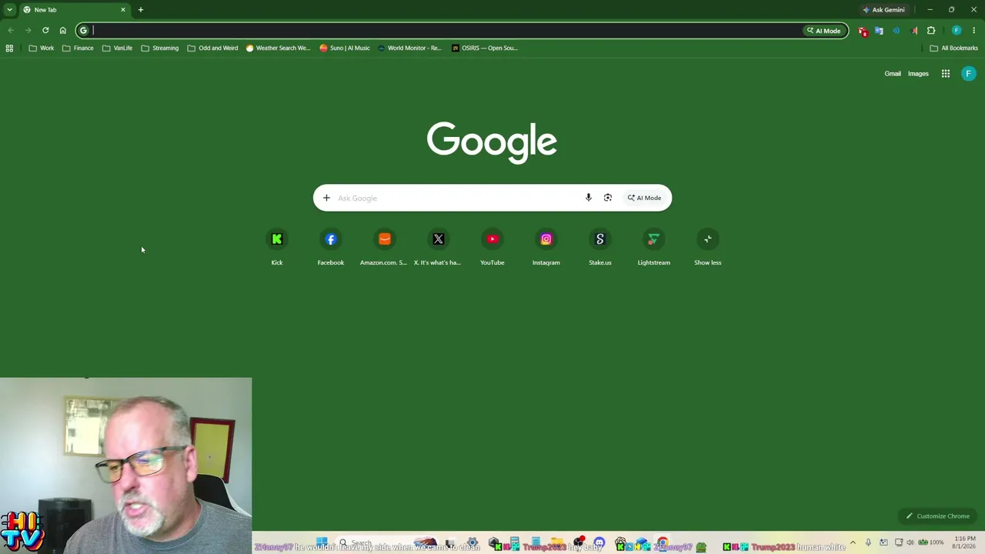Screen dimensions: 985x554
Task: Open the OSIRIS — Open Source bookmark
Action: (x=485, y=48)
